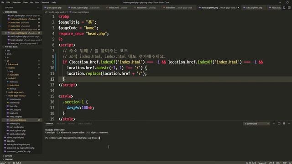
Task: Open the View menu
Action: click(26, 2)
